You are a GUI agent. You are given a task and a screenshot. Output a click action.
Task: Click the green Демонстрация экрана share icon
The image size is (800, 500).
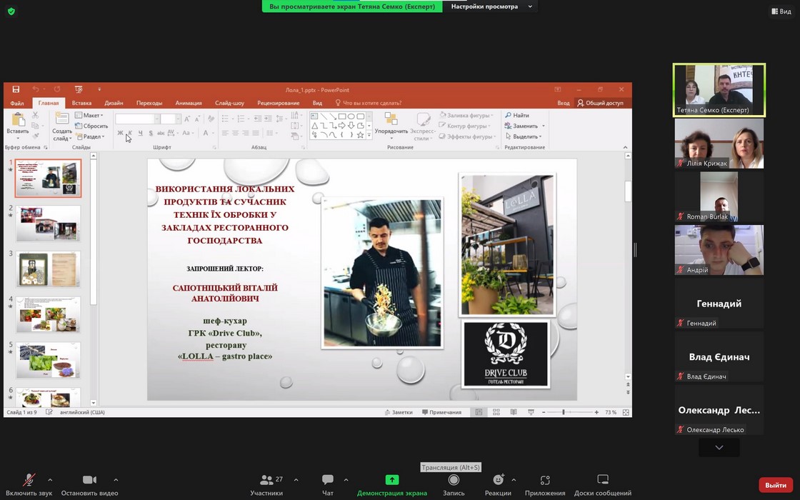pyautogui.click(x=392, y=480)
